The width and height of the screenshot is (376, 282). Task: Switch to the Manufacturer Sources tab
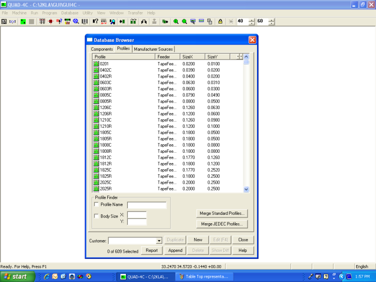(153, 49)
